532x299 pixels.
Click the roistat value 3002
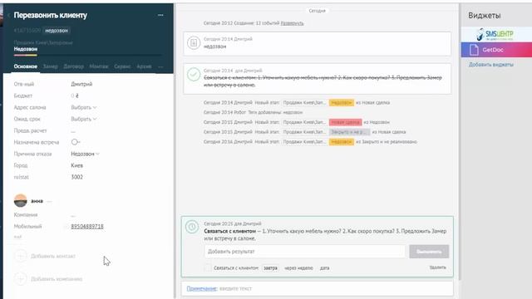77,177
